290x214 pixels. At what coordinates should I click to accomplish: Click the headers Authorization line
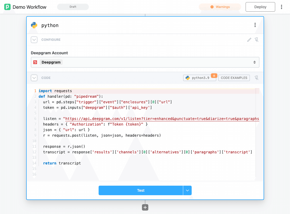pos(95,124)
